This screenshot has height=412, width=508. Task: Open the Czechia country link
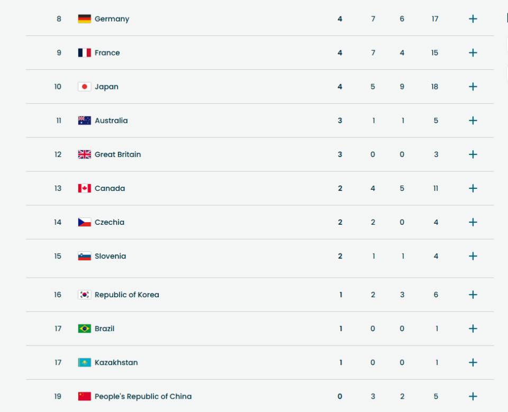tap(110, 222)
